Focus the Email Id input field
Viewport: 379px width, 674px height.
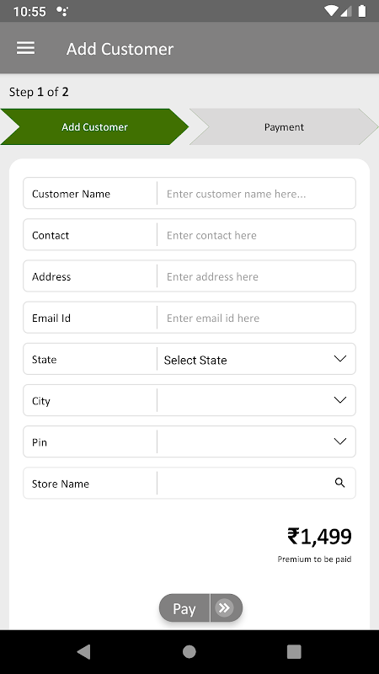(256, 318)
